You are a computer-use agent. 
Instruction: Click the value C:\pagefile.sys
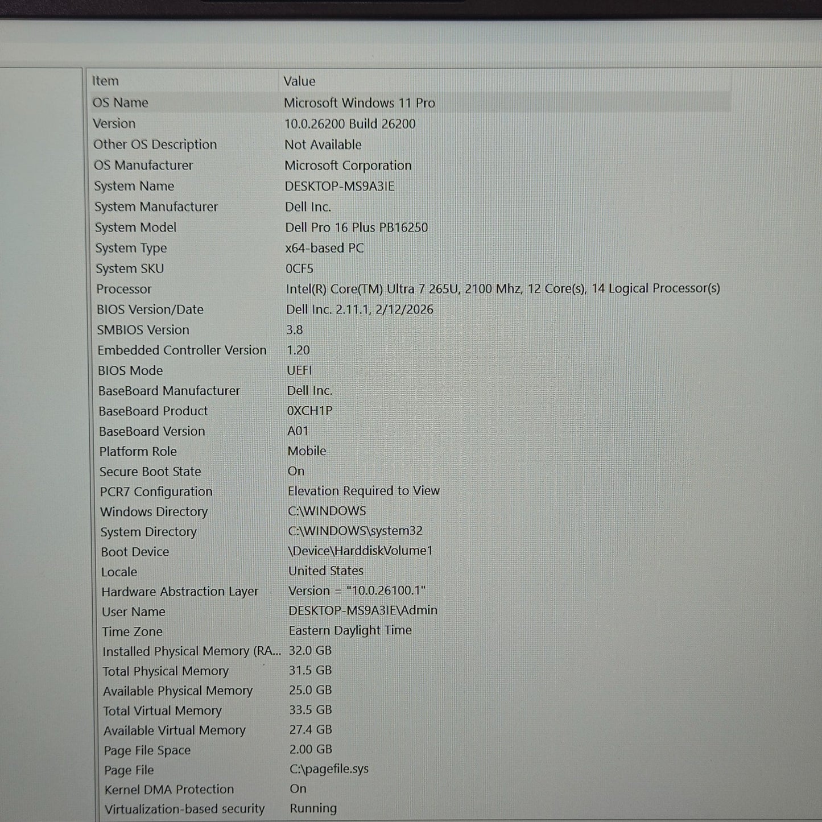pyautogui.click(x=329, y=769)
